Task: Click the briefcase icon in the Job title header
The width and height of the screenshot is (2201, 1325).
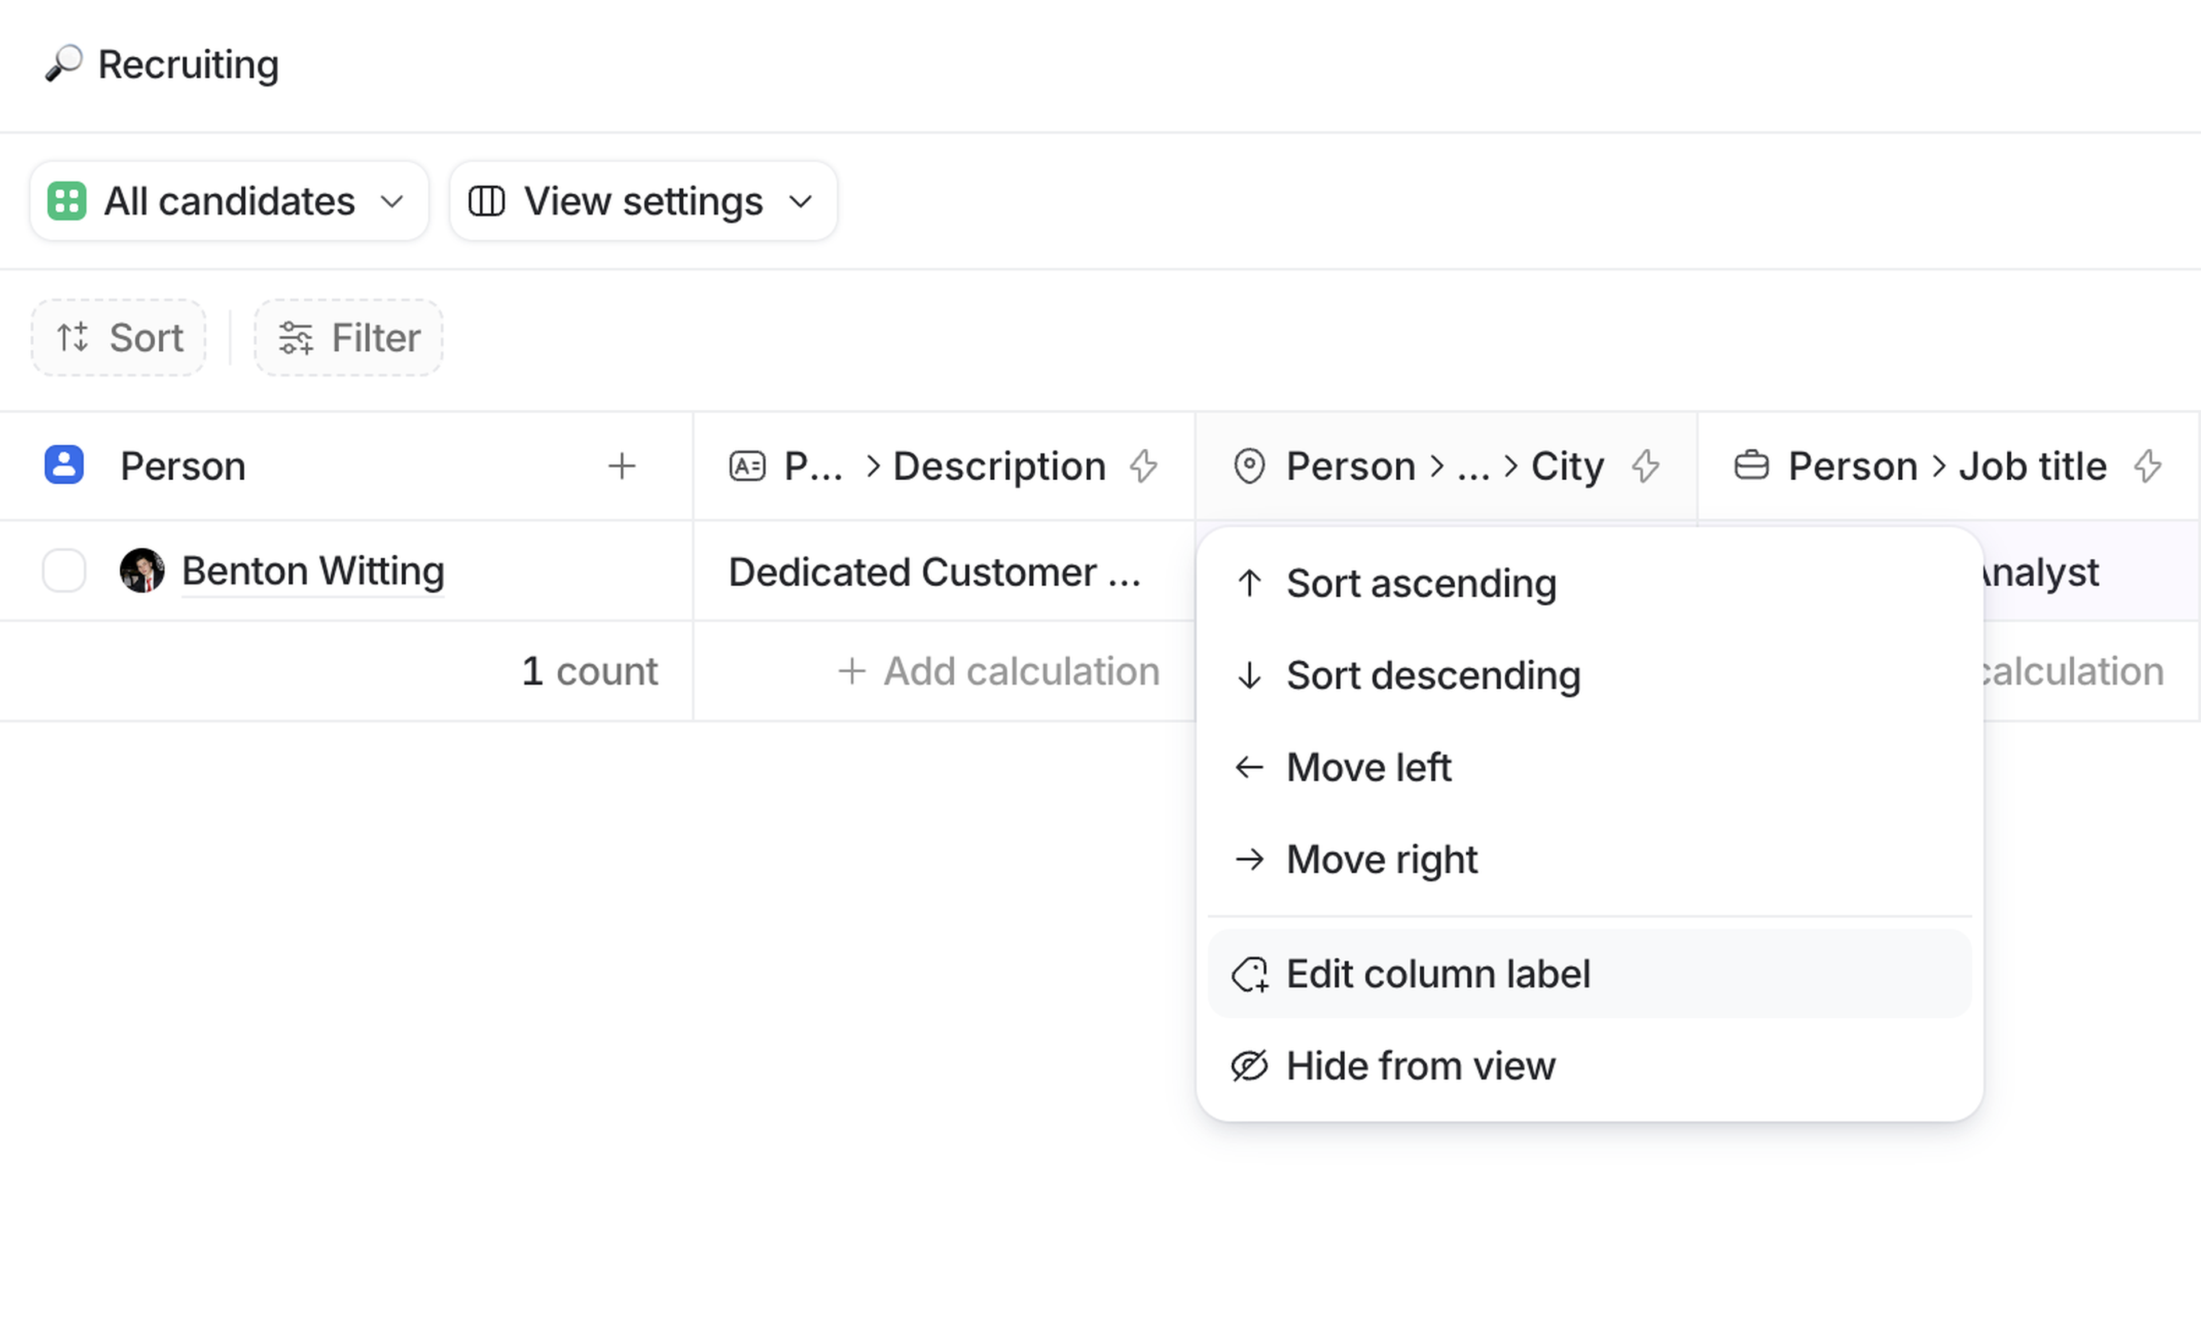Action: tap(1751, 466)
